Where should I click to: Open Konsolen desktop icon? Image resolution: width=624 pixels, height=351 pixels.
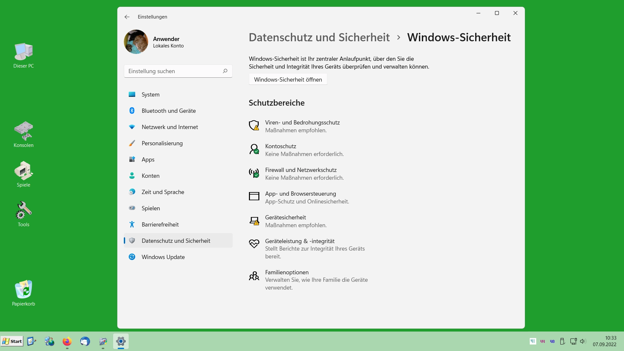[23, 135]
